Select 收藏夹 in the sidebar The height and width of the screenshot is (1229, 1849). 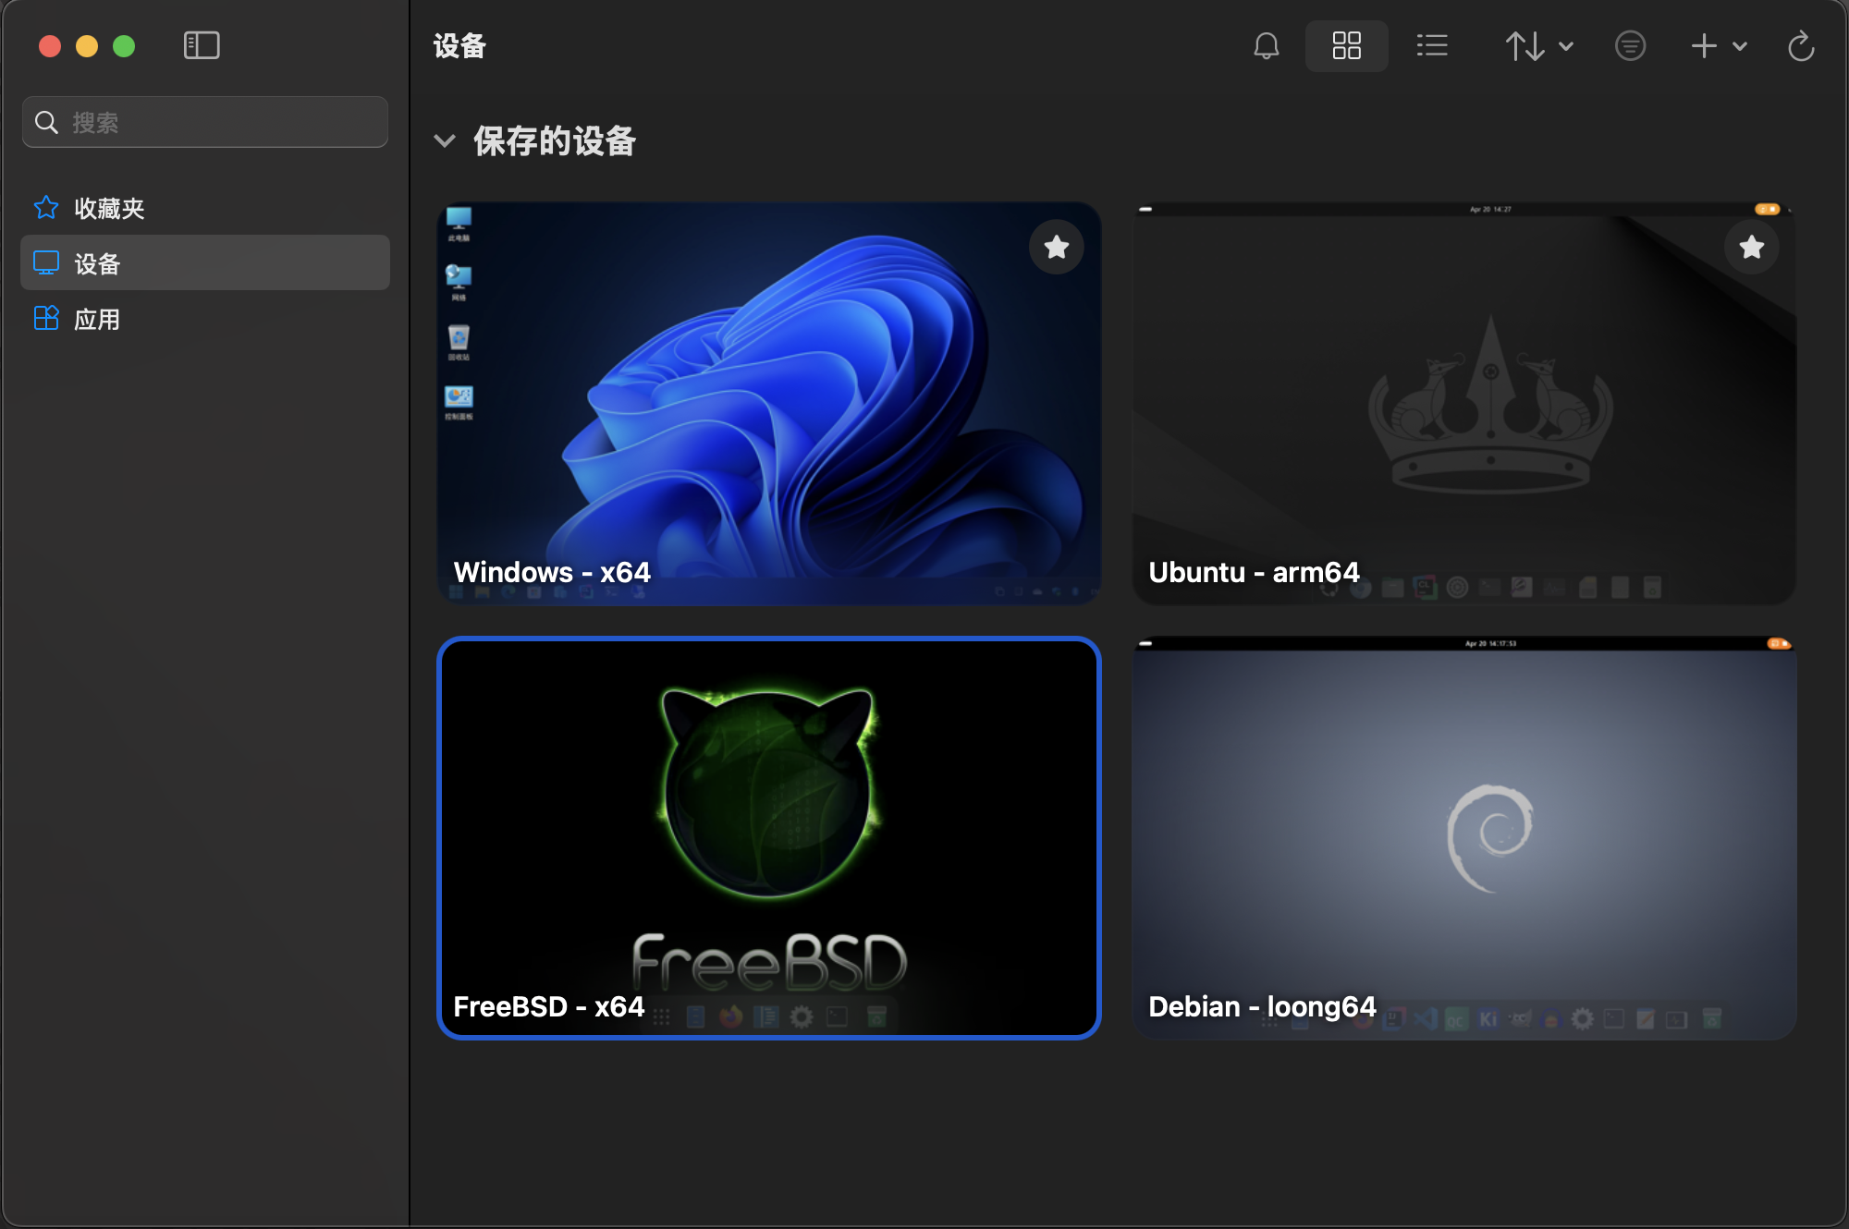point(205,208)
